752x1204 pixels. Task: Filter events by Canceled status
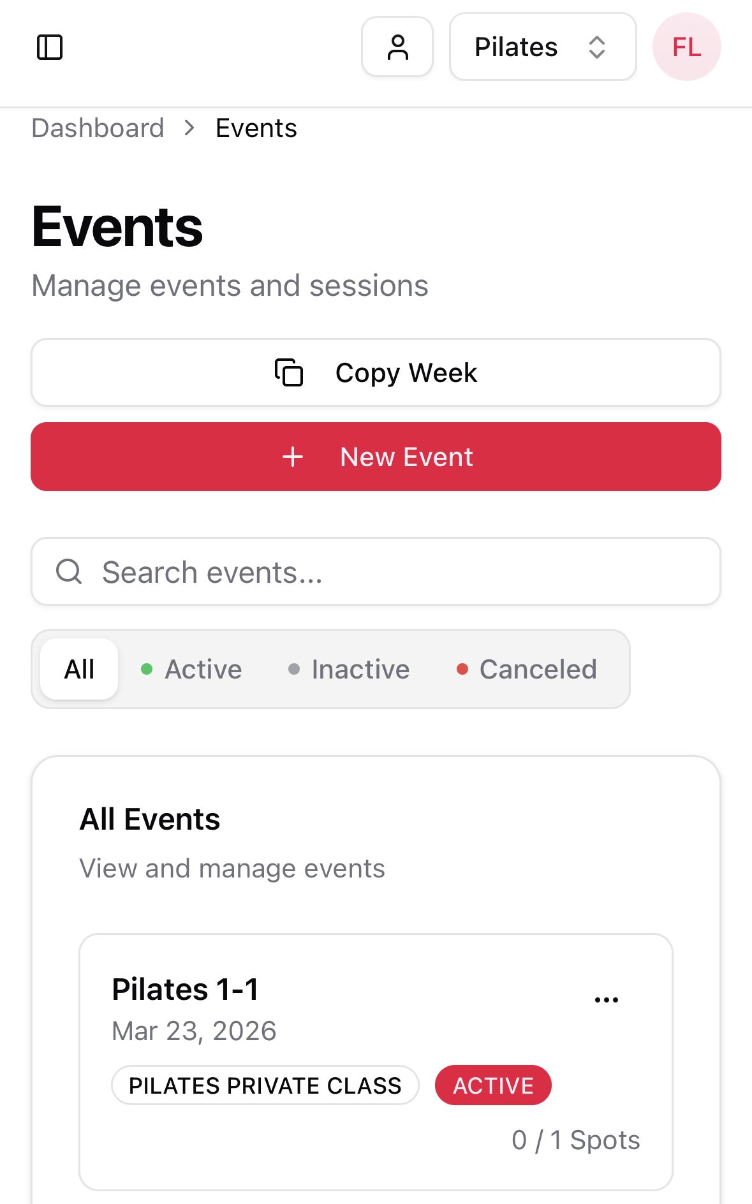[x=527, y=669]
